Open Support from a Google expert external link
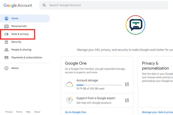 coord(127,100)
